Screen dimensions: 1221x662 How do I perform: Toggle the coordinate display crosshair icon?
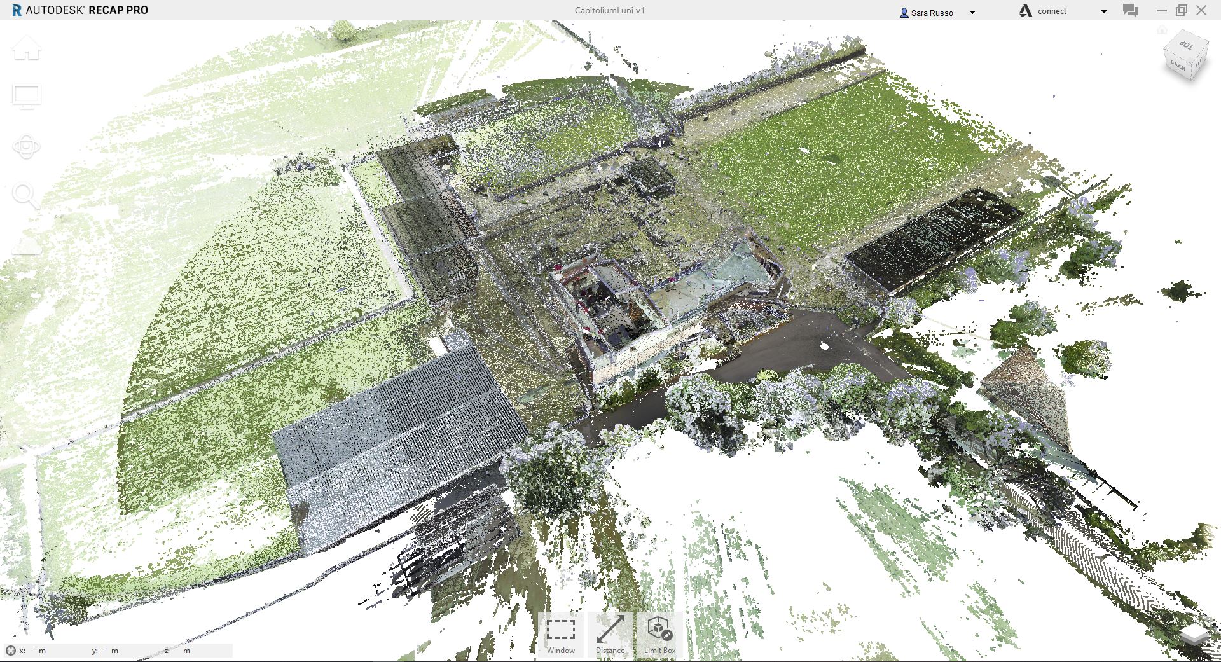click(11, 650)
